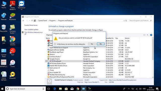Select Java 8 Update 161 row

click(x=92, y=73)
